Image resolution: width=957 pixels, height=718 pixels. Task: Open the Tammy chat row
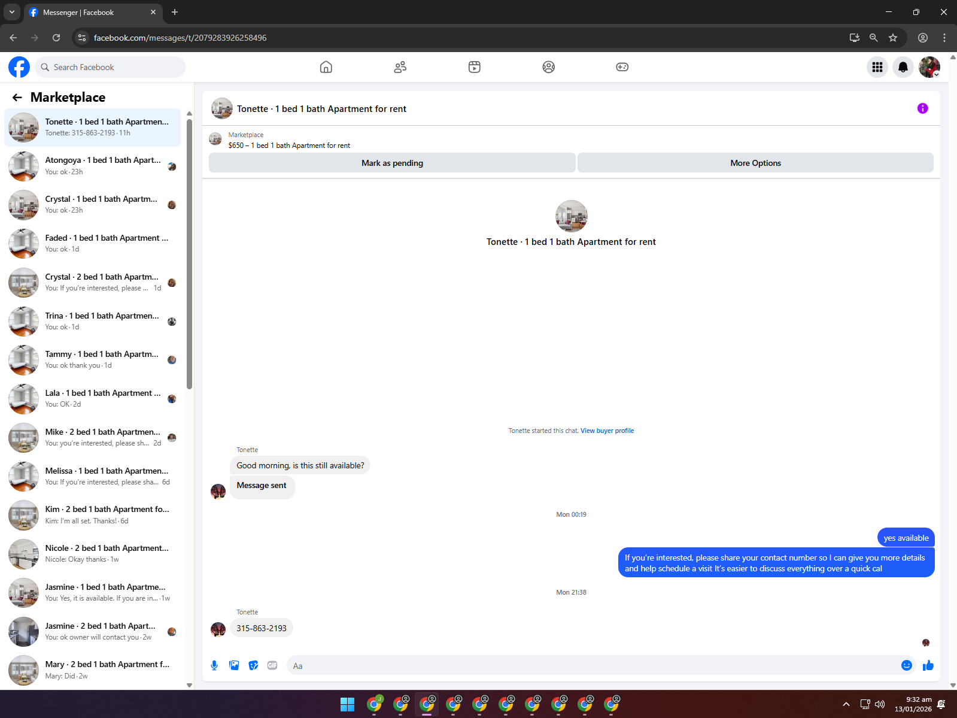pos(93,360)
